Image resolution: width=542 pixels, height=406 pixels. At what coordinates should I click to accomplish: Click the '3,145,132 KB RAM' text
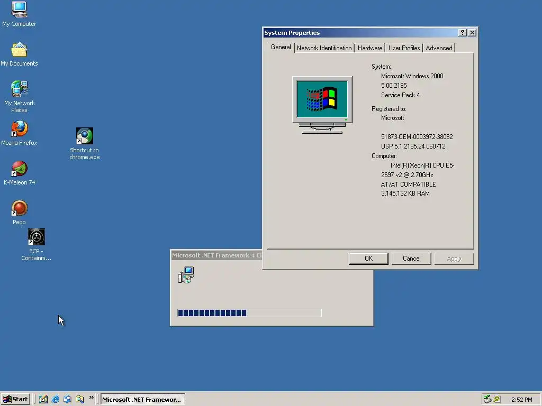coord(405,193)
